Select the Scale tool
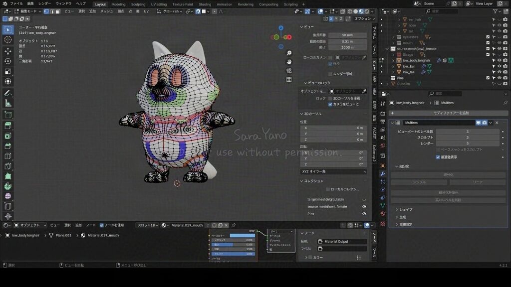Viewport: 511px width, 287px height. pos(8,71)
